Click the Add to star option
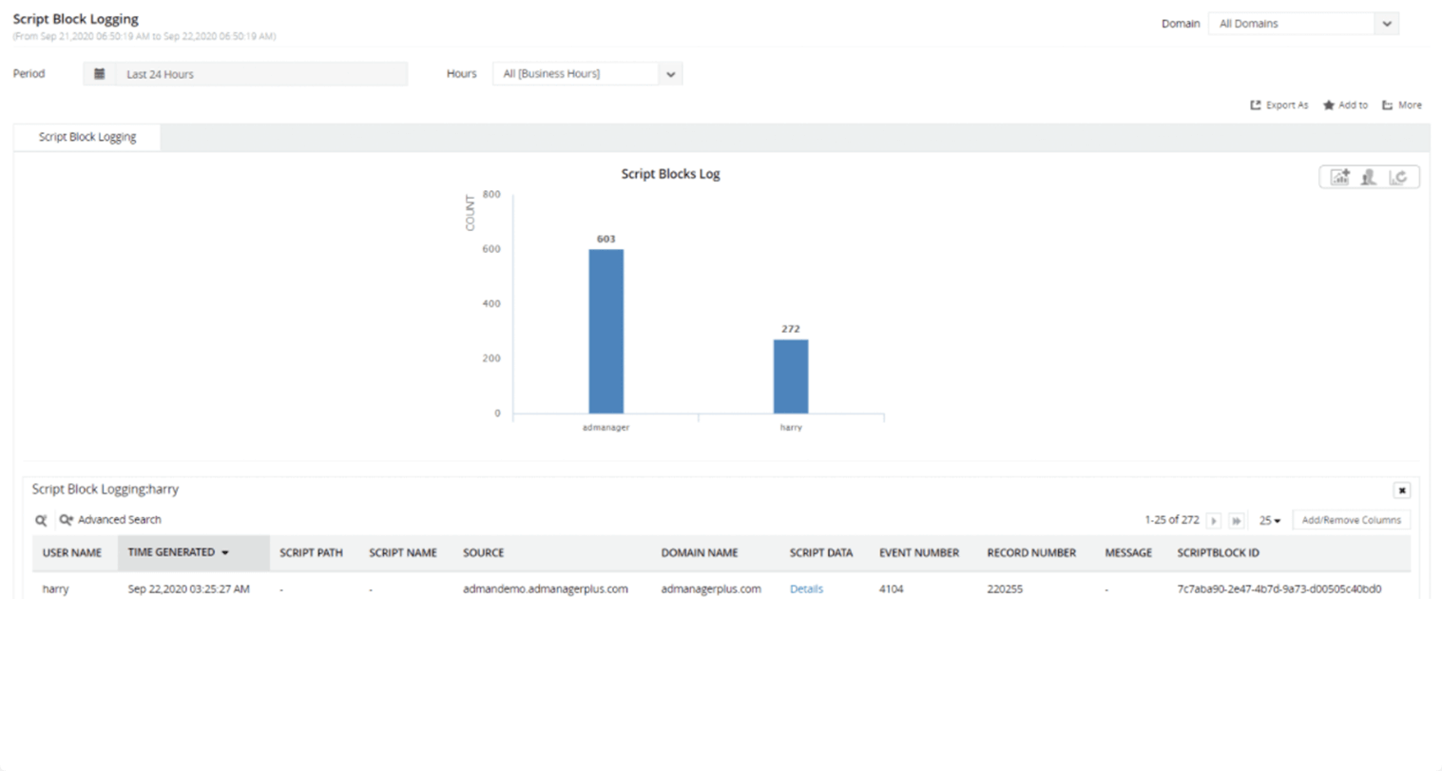Viewport: 1442px width, 771px height. click(x=1345, y=106)
